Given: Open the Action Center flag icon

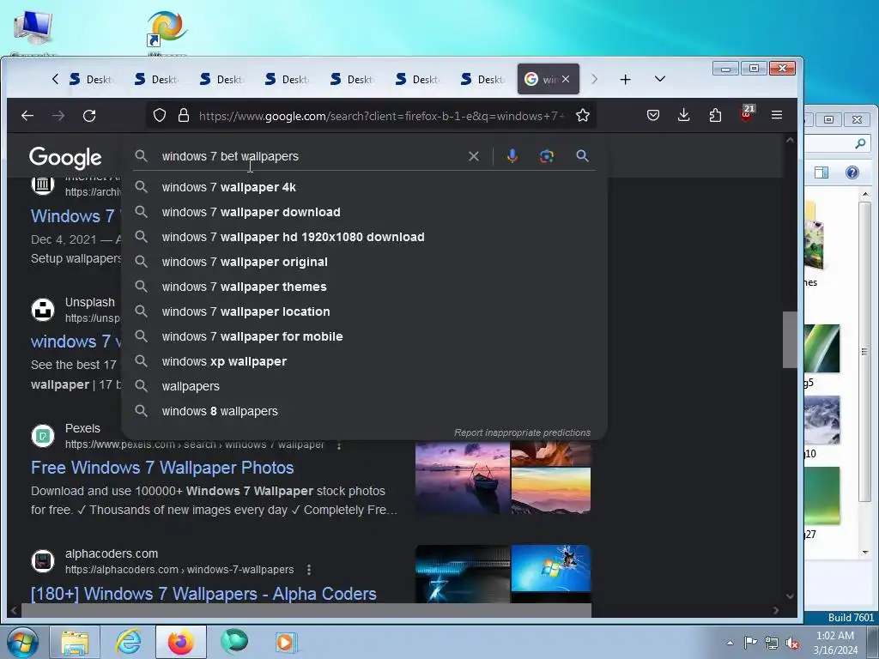Looking at the screenshot, I should [x=750, y=642].
